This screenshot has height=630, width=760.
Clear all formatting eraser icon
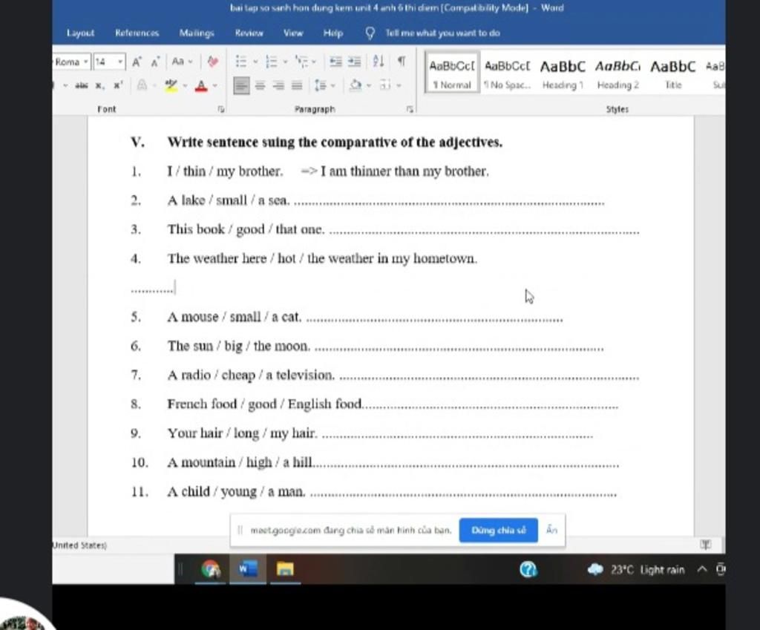pyautogui.click(x=212, y=62)
